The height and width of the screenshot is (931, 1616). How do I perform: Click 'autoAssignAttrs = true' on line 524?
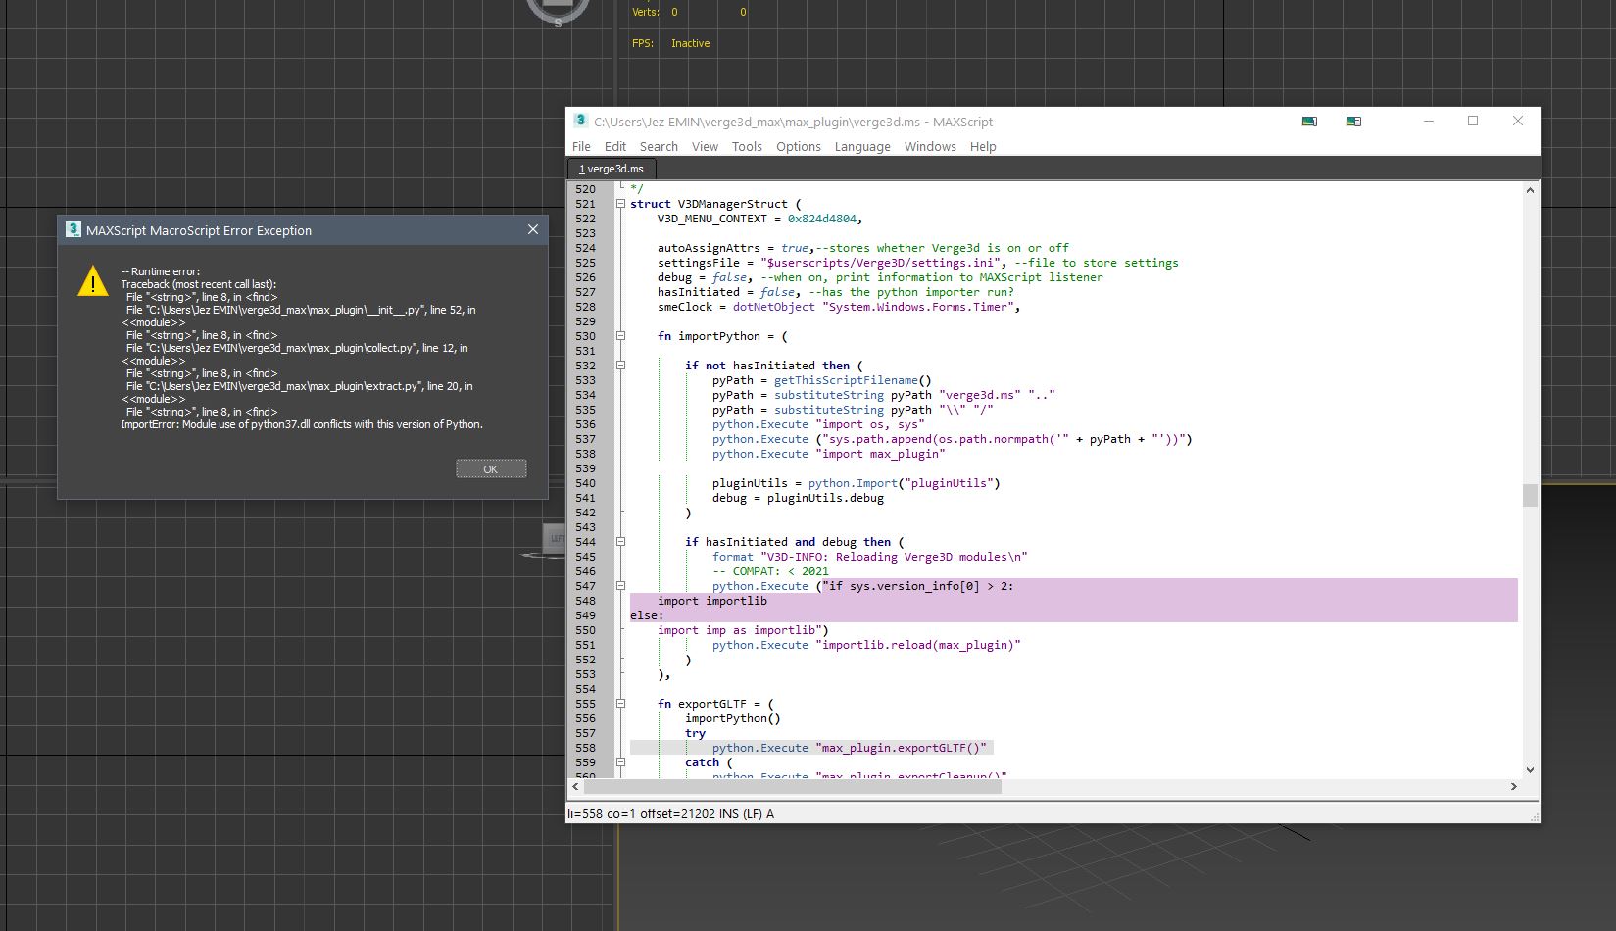tap(733, 248)
